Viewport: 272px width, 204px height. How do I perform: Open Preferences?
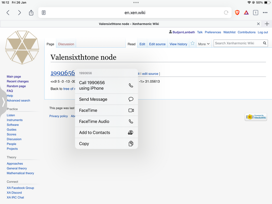(x=213, y=32)
